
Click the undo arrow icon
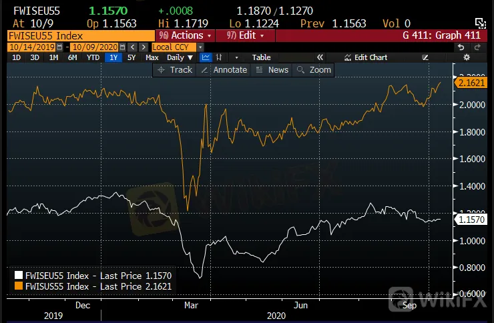pos(461,47)
